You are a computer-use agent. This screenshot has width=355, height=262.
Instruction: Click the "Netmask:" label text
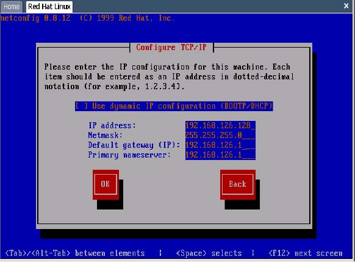coord(105,136)
